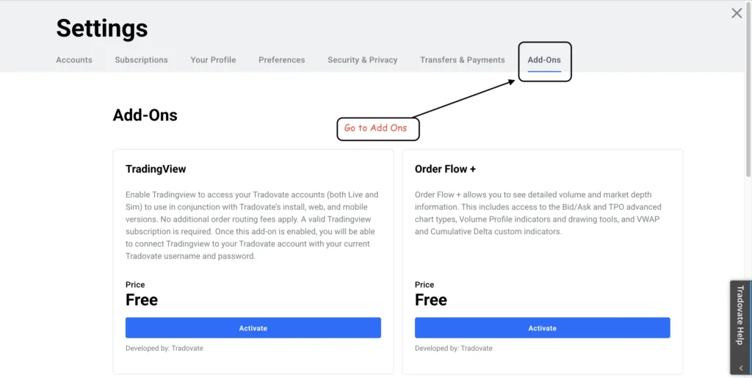Click the Order Flow + card title

[445, 169]
